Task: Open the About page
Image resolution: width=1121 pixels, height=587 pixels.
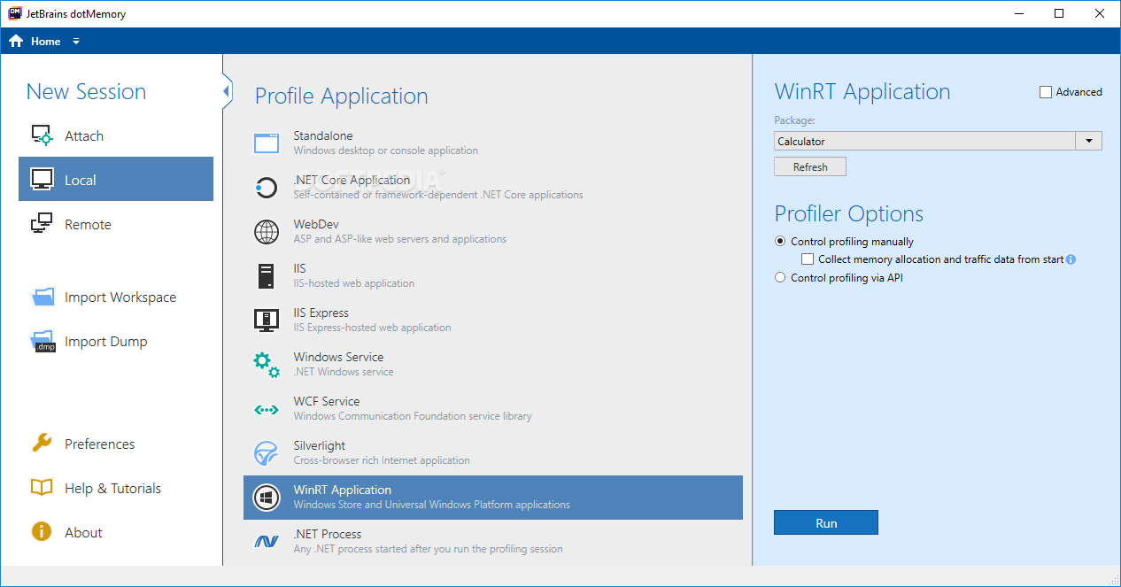Action: coord(116,532)
